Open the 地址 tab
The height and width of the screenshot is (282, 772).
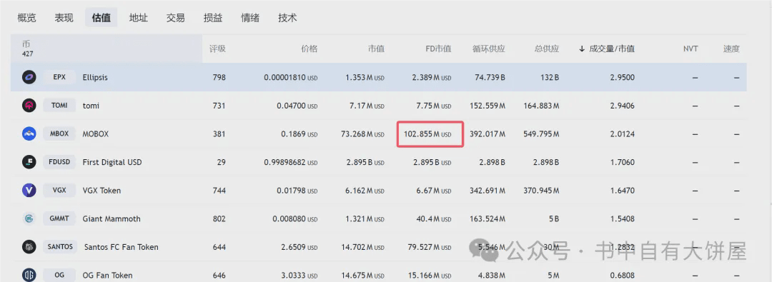tap(139, 19)
